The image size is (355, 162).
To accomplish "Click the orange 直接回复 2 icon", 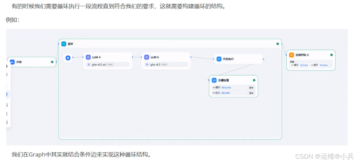I will tap(292, 55).
